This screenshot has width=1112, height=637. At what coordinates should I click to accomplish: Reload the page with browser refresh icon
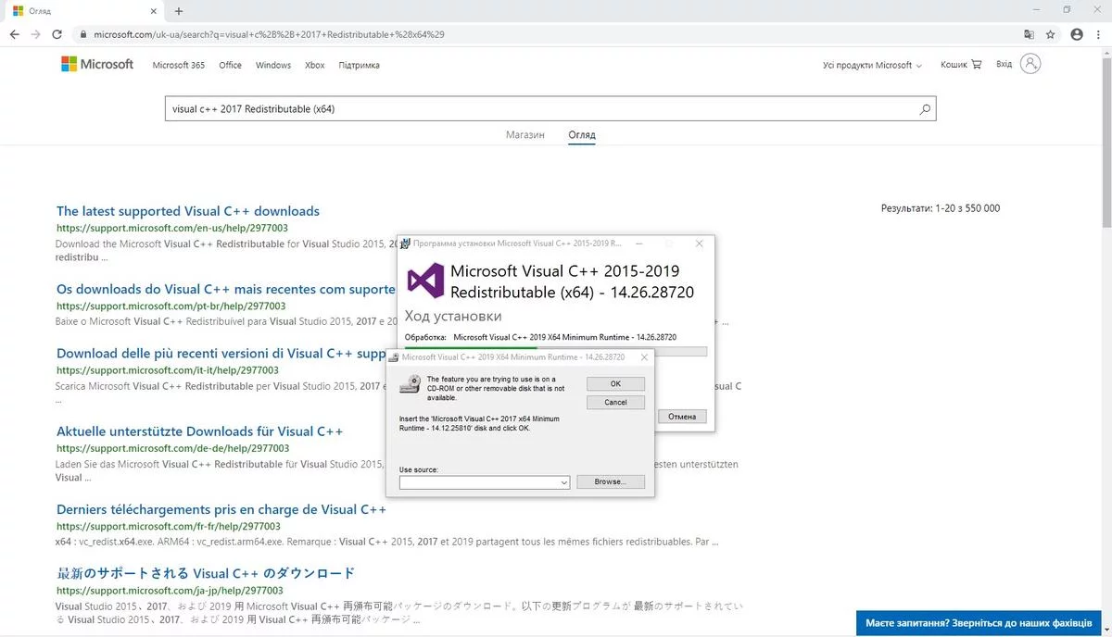click(x=57, y=34)
